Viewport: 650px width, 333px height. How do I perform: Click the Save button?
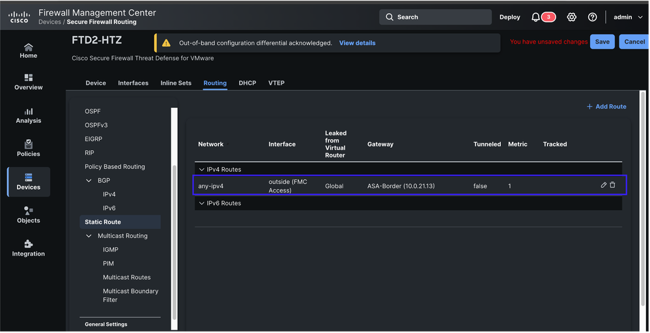[602, 42]
